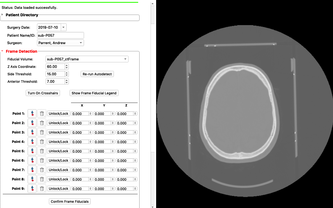
Task: Place fiducial for Point 3
Action: click(x=32, y=132)
